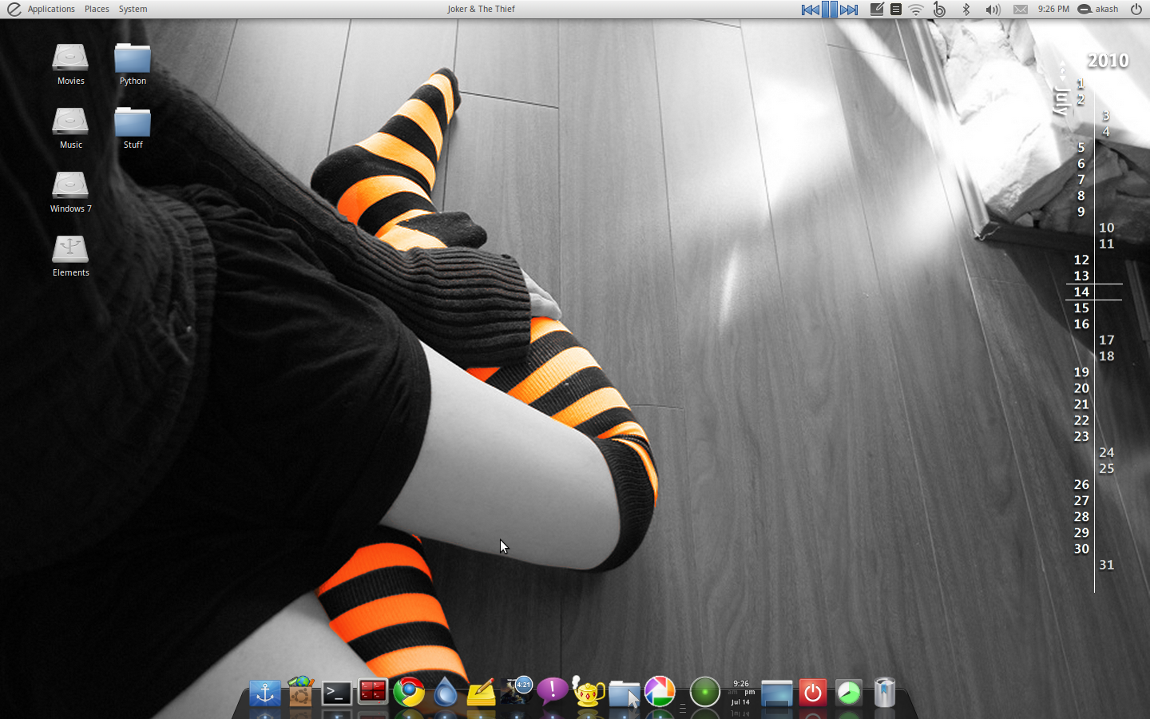Launch Ubuntu Software Center from dock
1150x719 pixels.
click(300, 692)
